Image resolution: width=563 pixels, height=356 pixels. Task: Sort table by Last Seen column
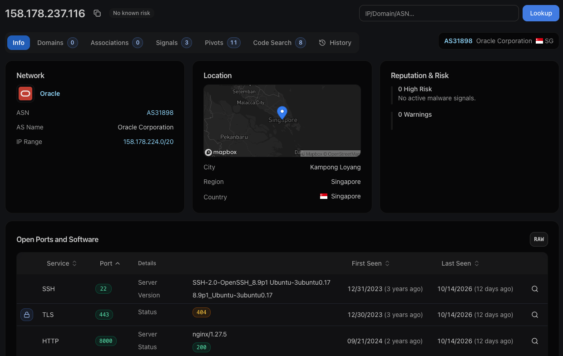pos(460,263)
